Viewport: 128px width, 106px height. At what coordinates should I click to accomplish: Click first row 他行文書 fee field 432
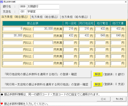click(x=116, y=29)
